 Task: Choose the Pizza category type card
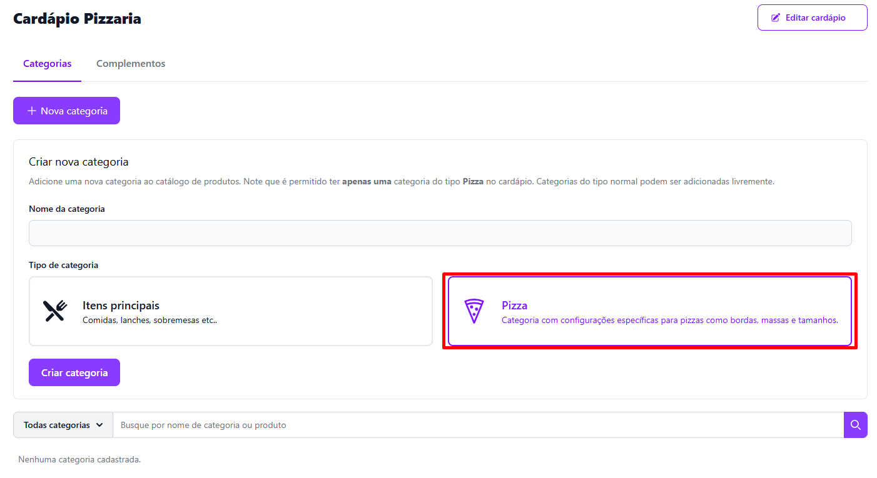pos(649,311)
